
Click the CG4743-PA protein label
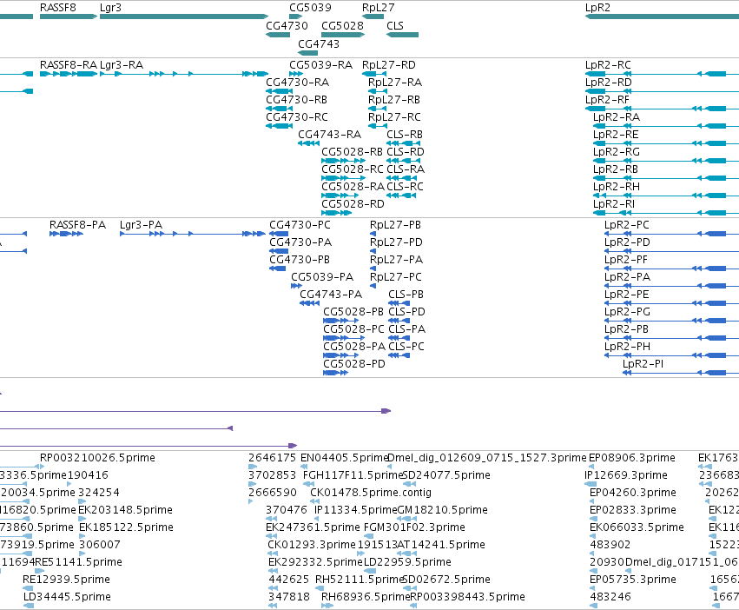click(331, 295)
